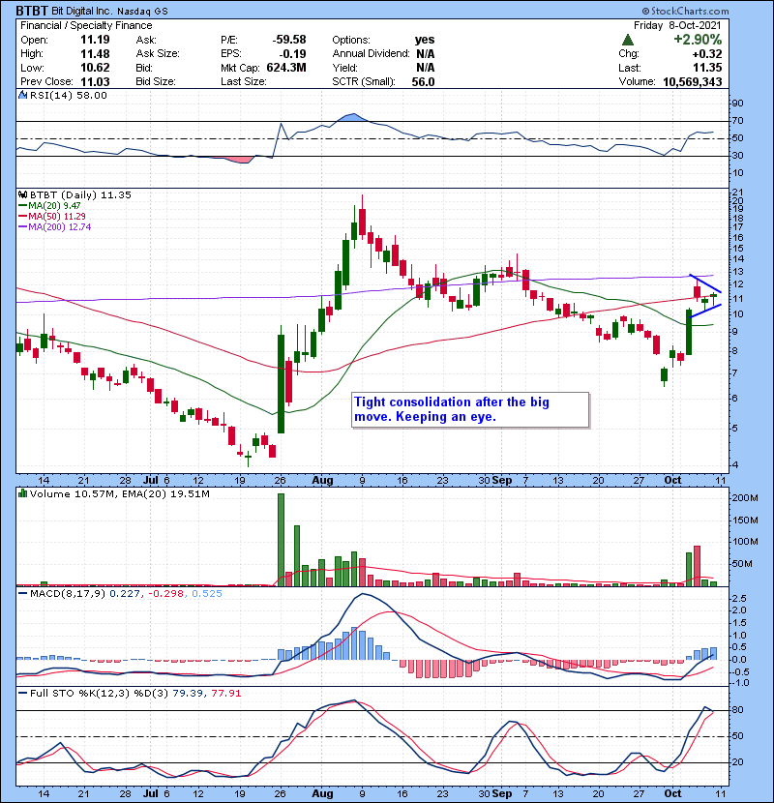Click the purple MA(200) legend line swatch

24,226
